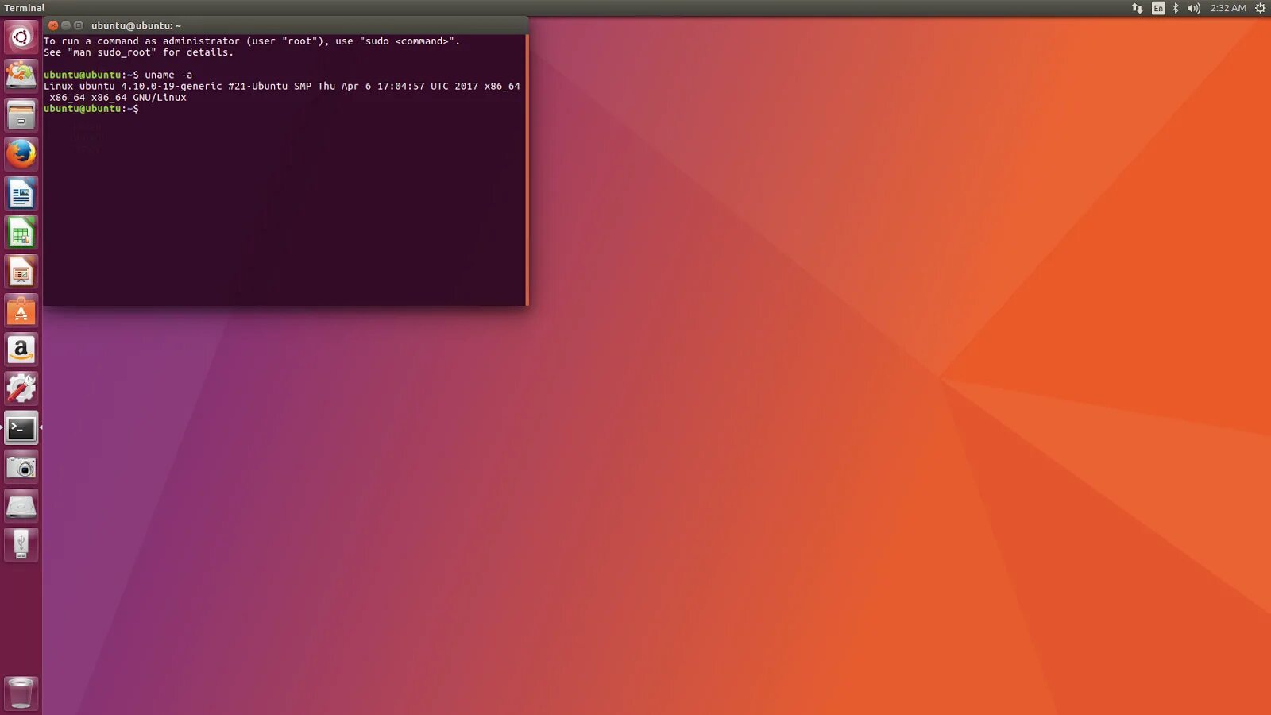Screen dimensions: 1271x715
Task: Open LibreOffice Impress presentations
Action: pyautogui.click(x=21, y=272)
